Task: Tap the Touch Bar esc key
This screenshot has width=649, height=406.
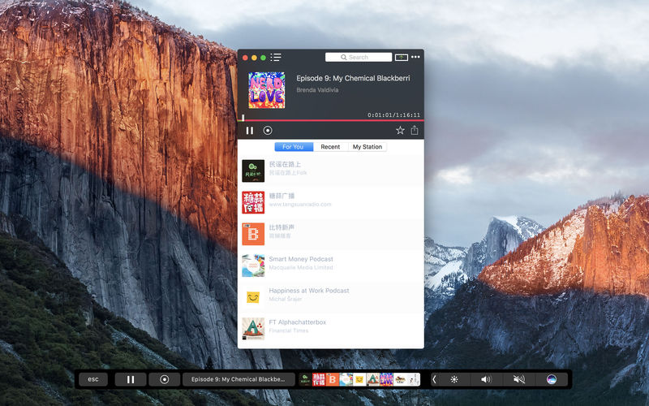Action: coord(93,379)
